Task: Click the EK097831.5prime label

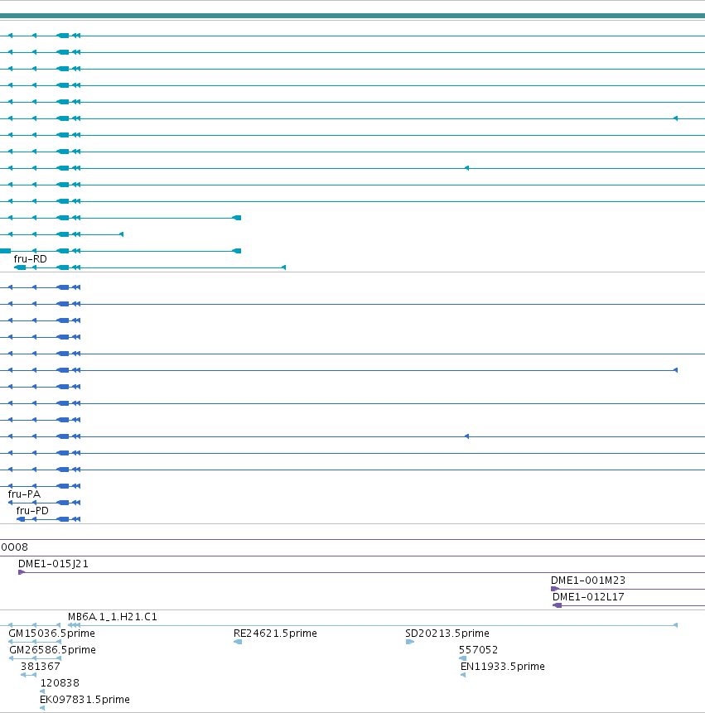Action: (x=85, y=700)
